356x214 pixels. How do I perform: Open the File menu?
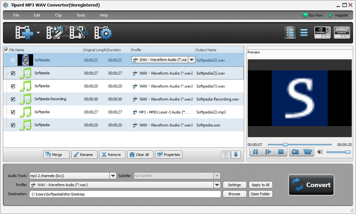[16, 15]
